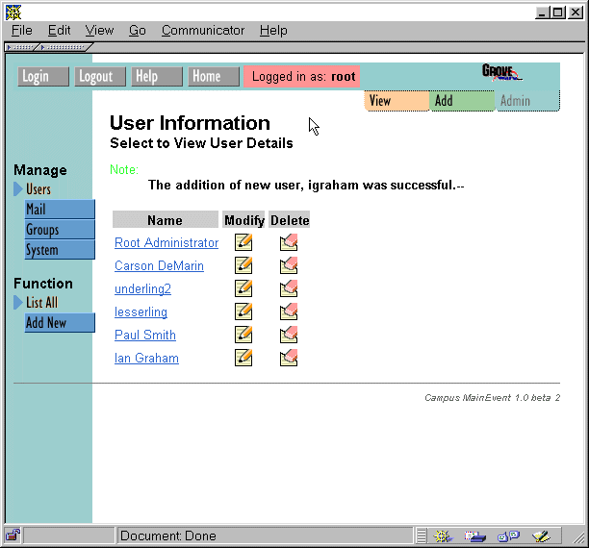Switch to the Add tab

(x=462, y=101)
